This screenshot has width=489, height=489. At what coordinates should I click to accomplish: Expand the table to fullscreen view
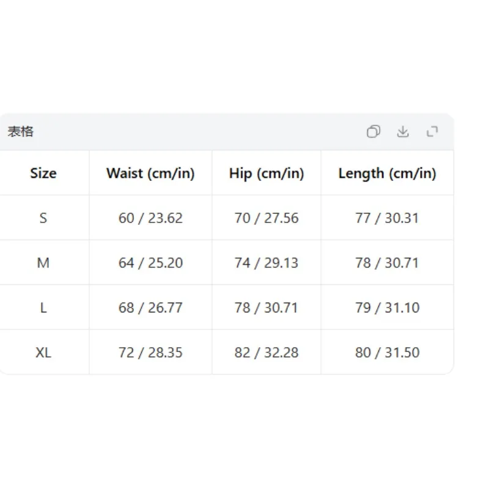(432, 131)
